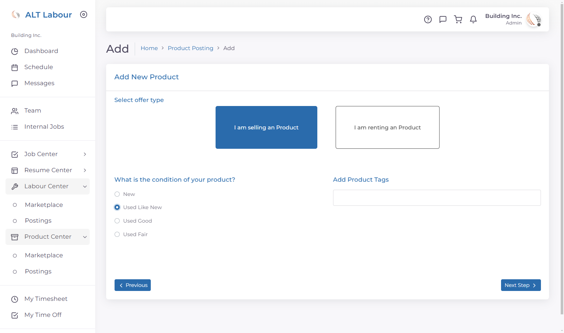Click the My Time Off checkbox icon
Image resolution: width=564 pixels, height=333 pixels.
point(15,315)
